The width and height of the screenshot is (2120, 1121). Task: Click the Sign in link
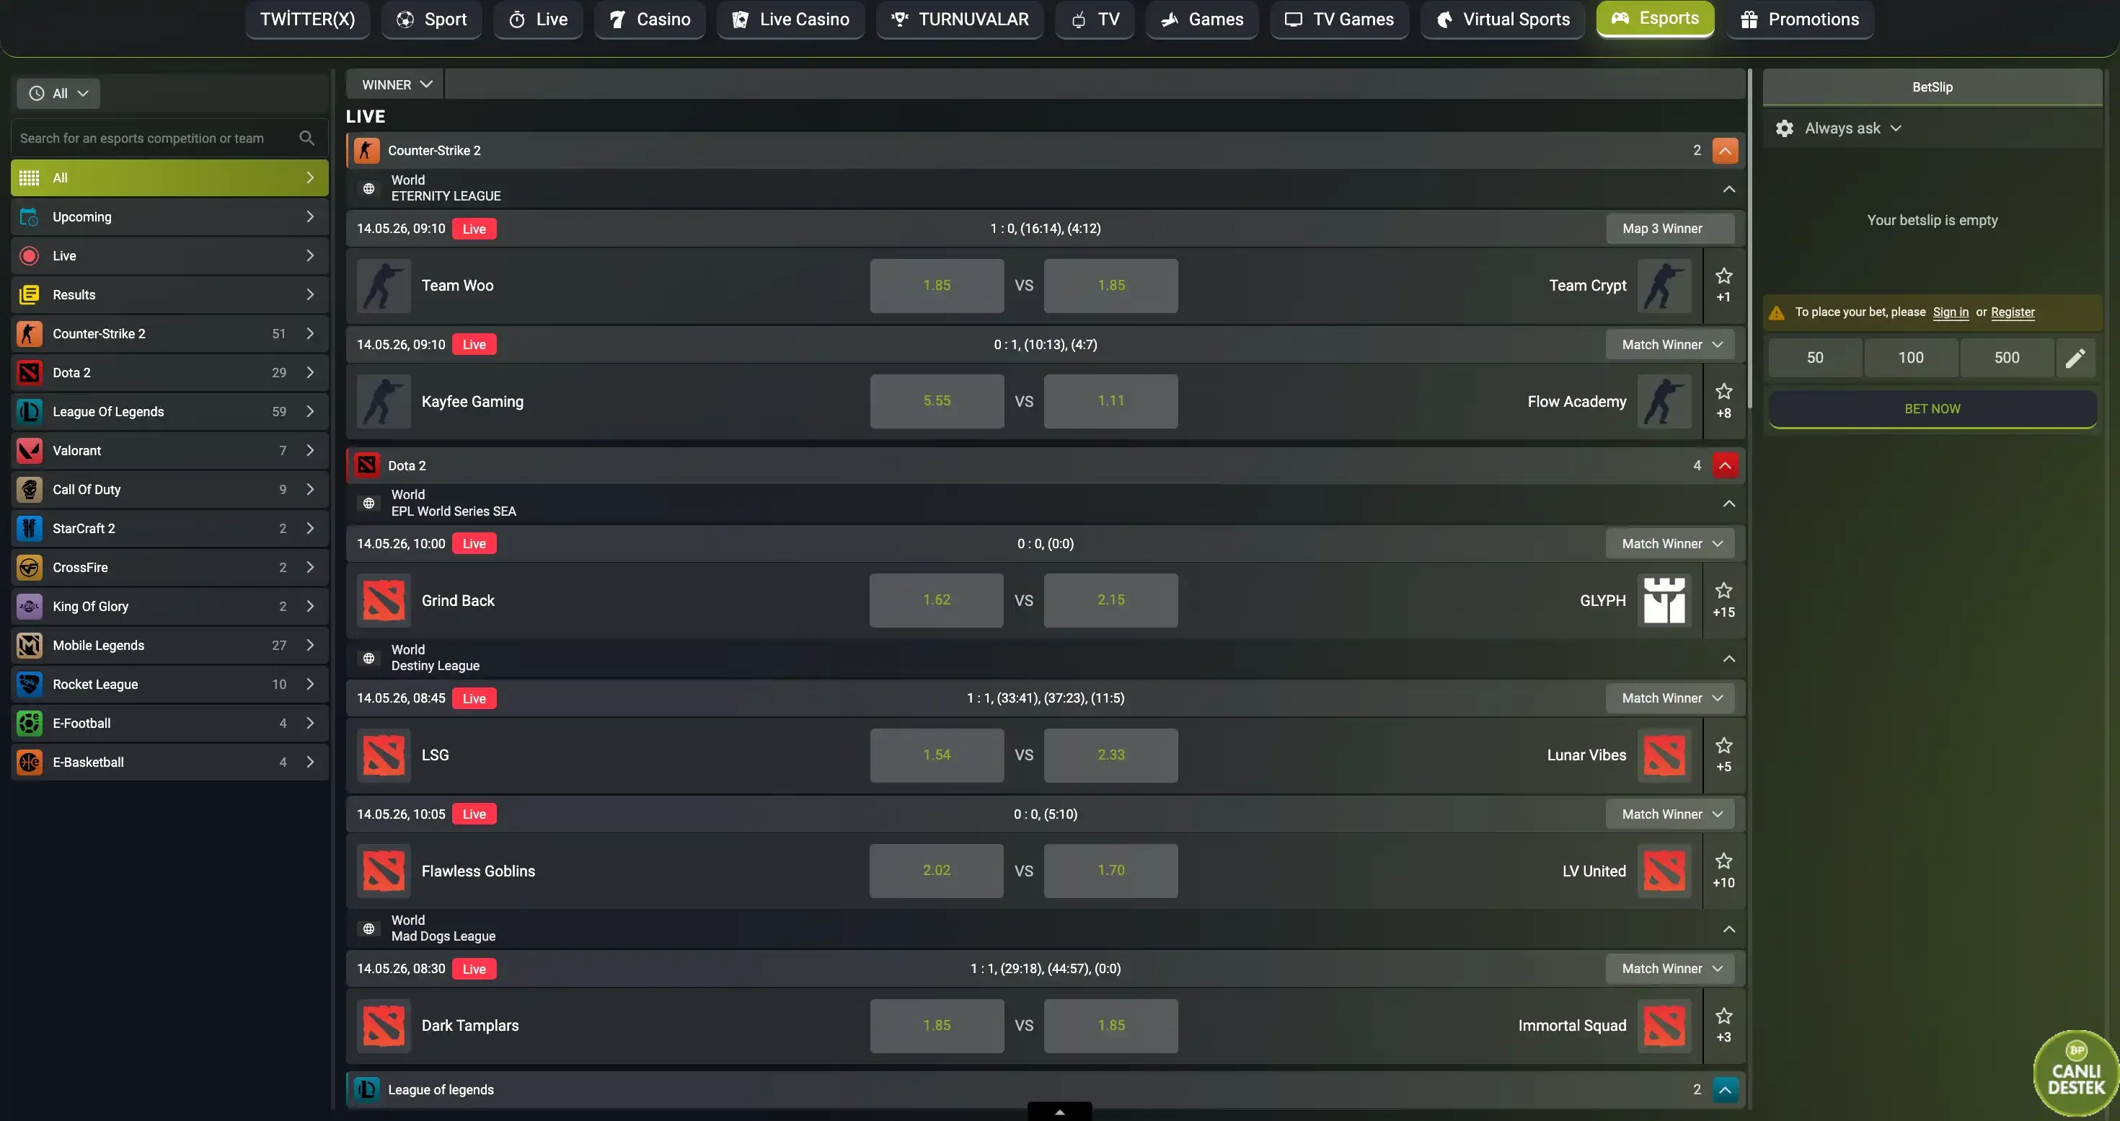[1951, 312]
